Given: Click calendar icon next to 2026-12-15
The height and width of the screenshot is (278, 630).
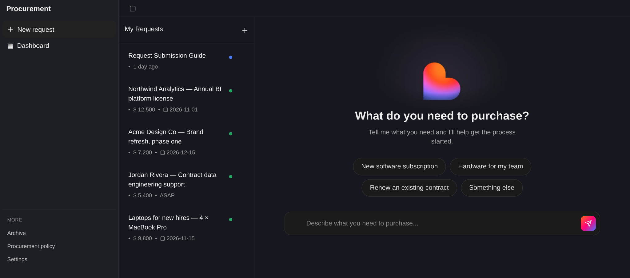Looking at the screenshot, I should pyautogui.click(x=162, y=153).
